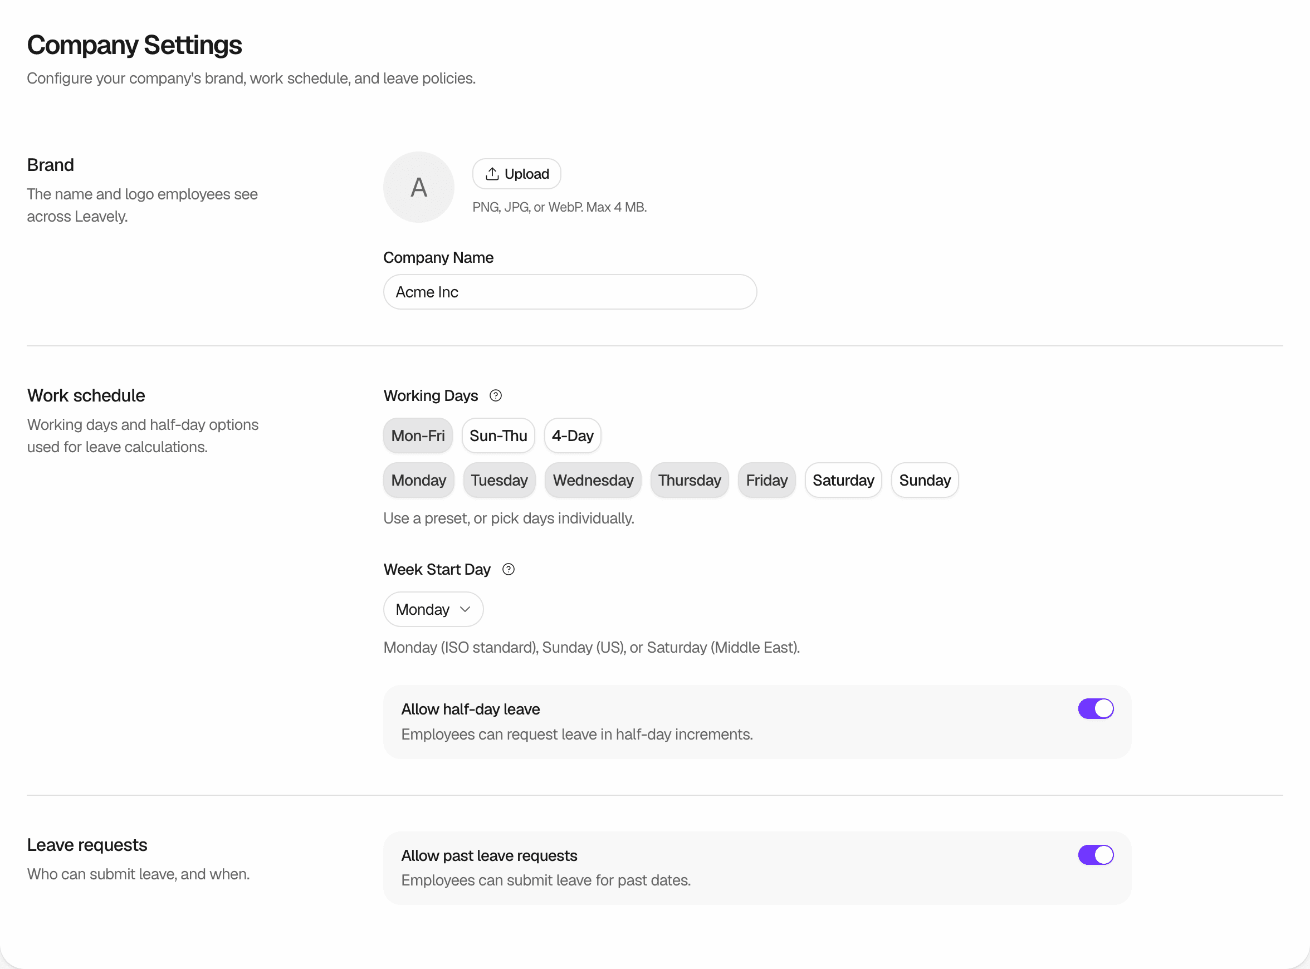Click the 'A' company logo avatar
Screen dimensions: 1310x969
pyautogui.click(x=418, y=187)
